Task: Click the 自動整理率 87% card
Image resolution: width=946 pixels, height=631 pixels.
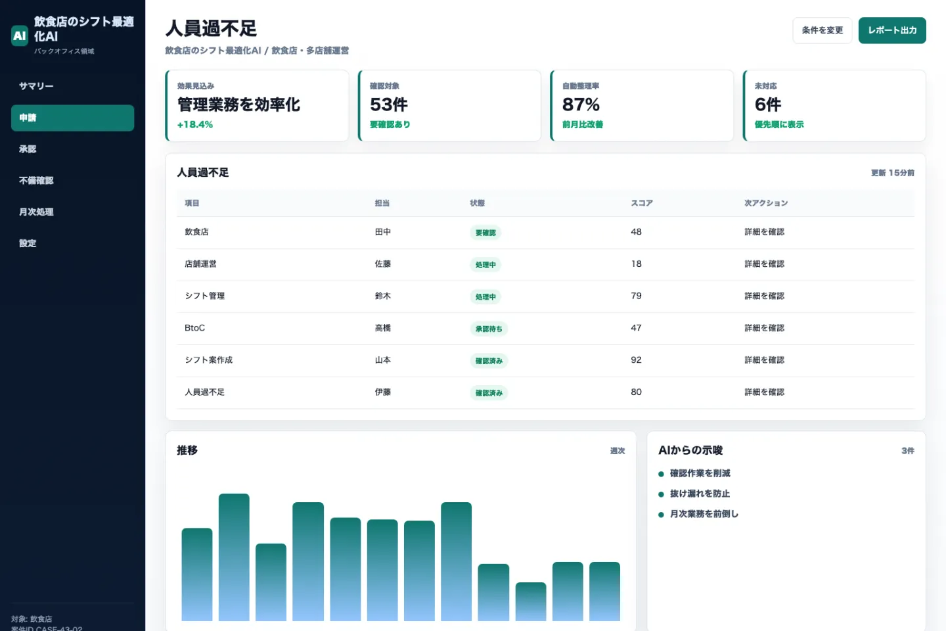Action: click(642, 106)
